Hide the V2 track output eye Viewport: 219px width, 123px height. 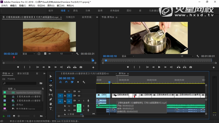pyautogui.click(x=79, y=91)
